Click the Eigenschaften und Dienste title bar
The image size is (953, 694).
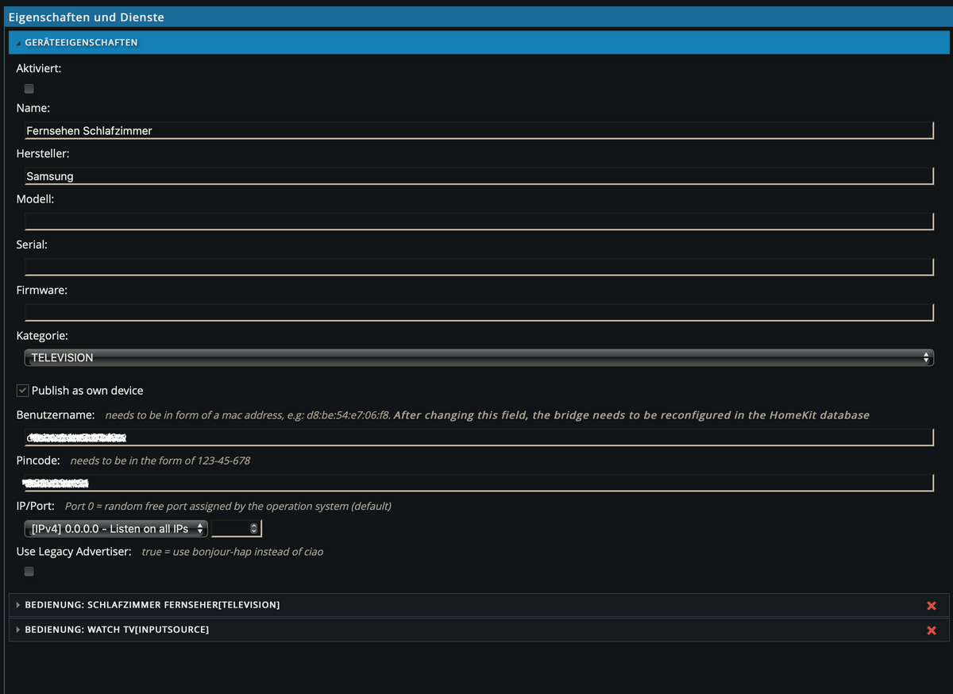87,17
